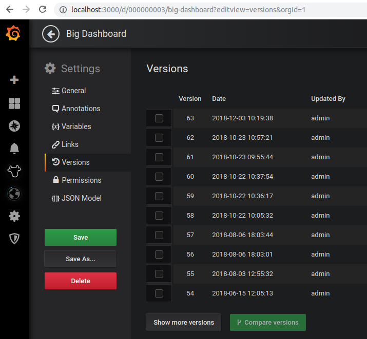The image size is (367, 339).
Task: Click the bull head plugin icon
Action: [x=14, y=171]
